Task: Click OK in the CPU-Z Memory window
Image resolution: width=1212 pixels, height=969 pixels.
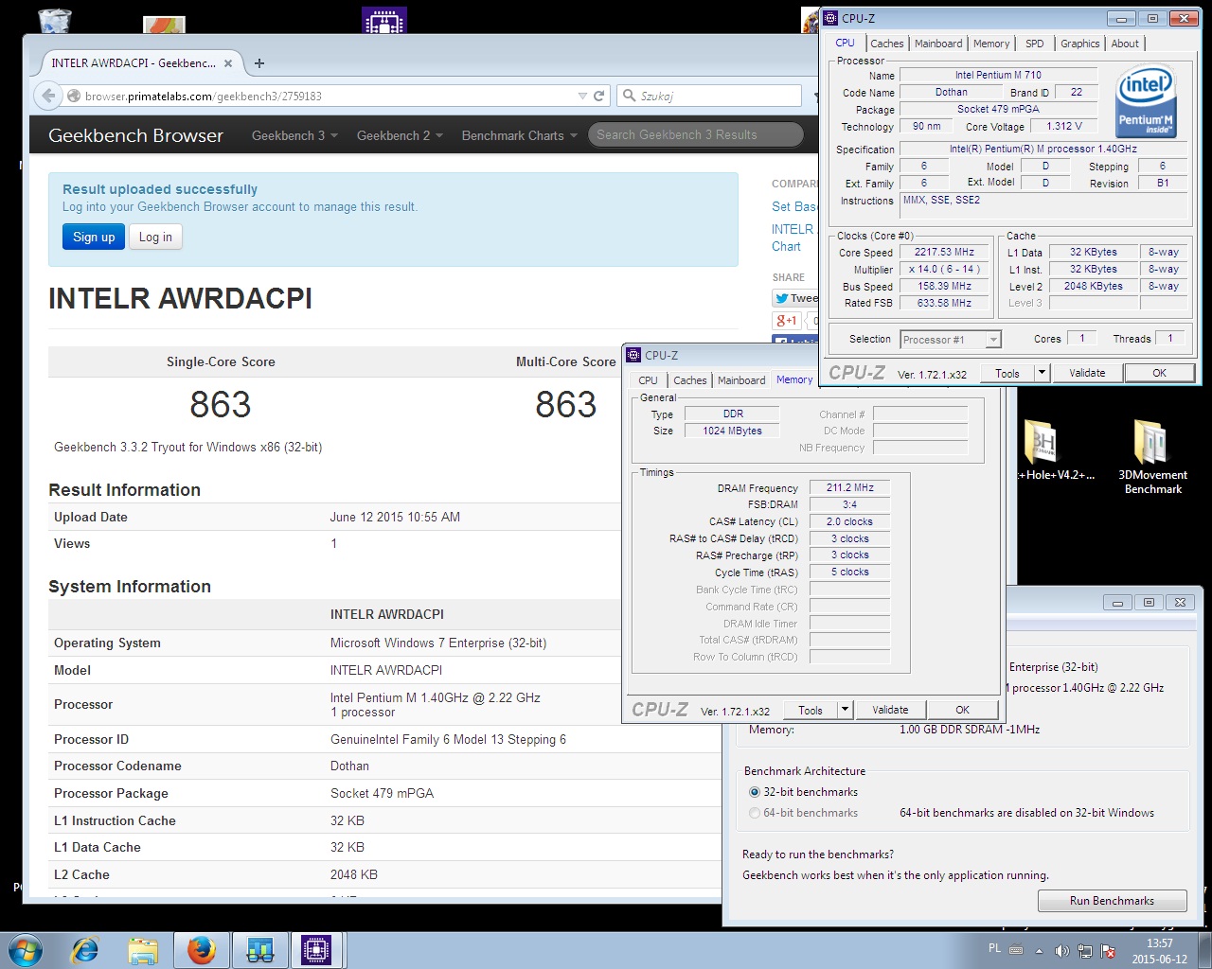Action: (x=962, y=710)
